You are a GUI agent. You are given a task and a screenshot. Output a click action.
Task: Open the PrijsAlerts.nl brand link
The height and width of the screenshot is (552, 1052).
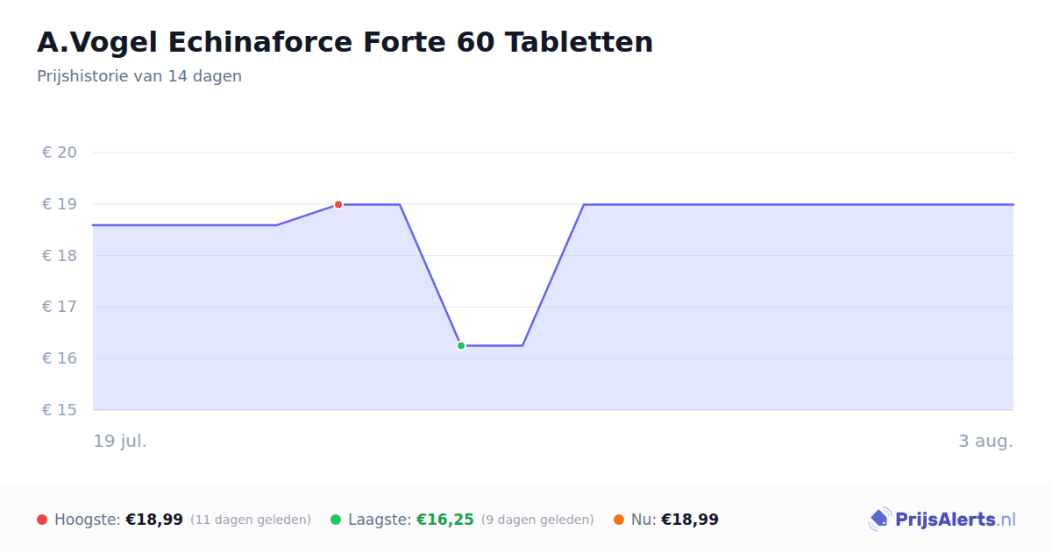942,520
